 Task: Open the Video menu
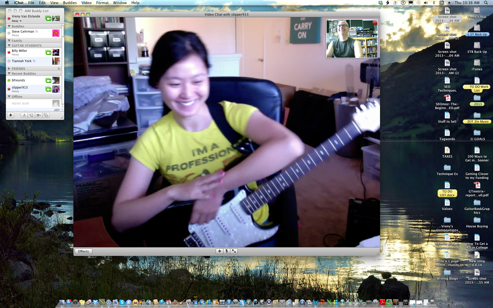click(x=87, y=3)
